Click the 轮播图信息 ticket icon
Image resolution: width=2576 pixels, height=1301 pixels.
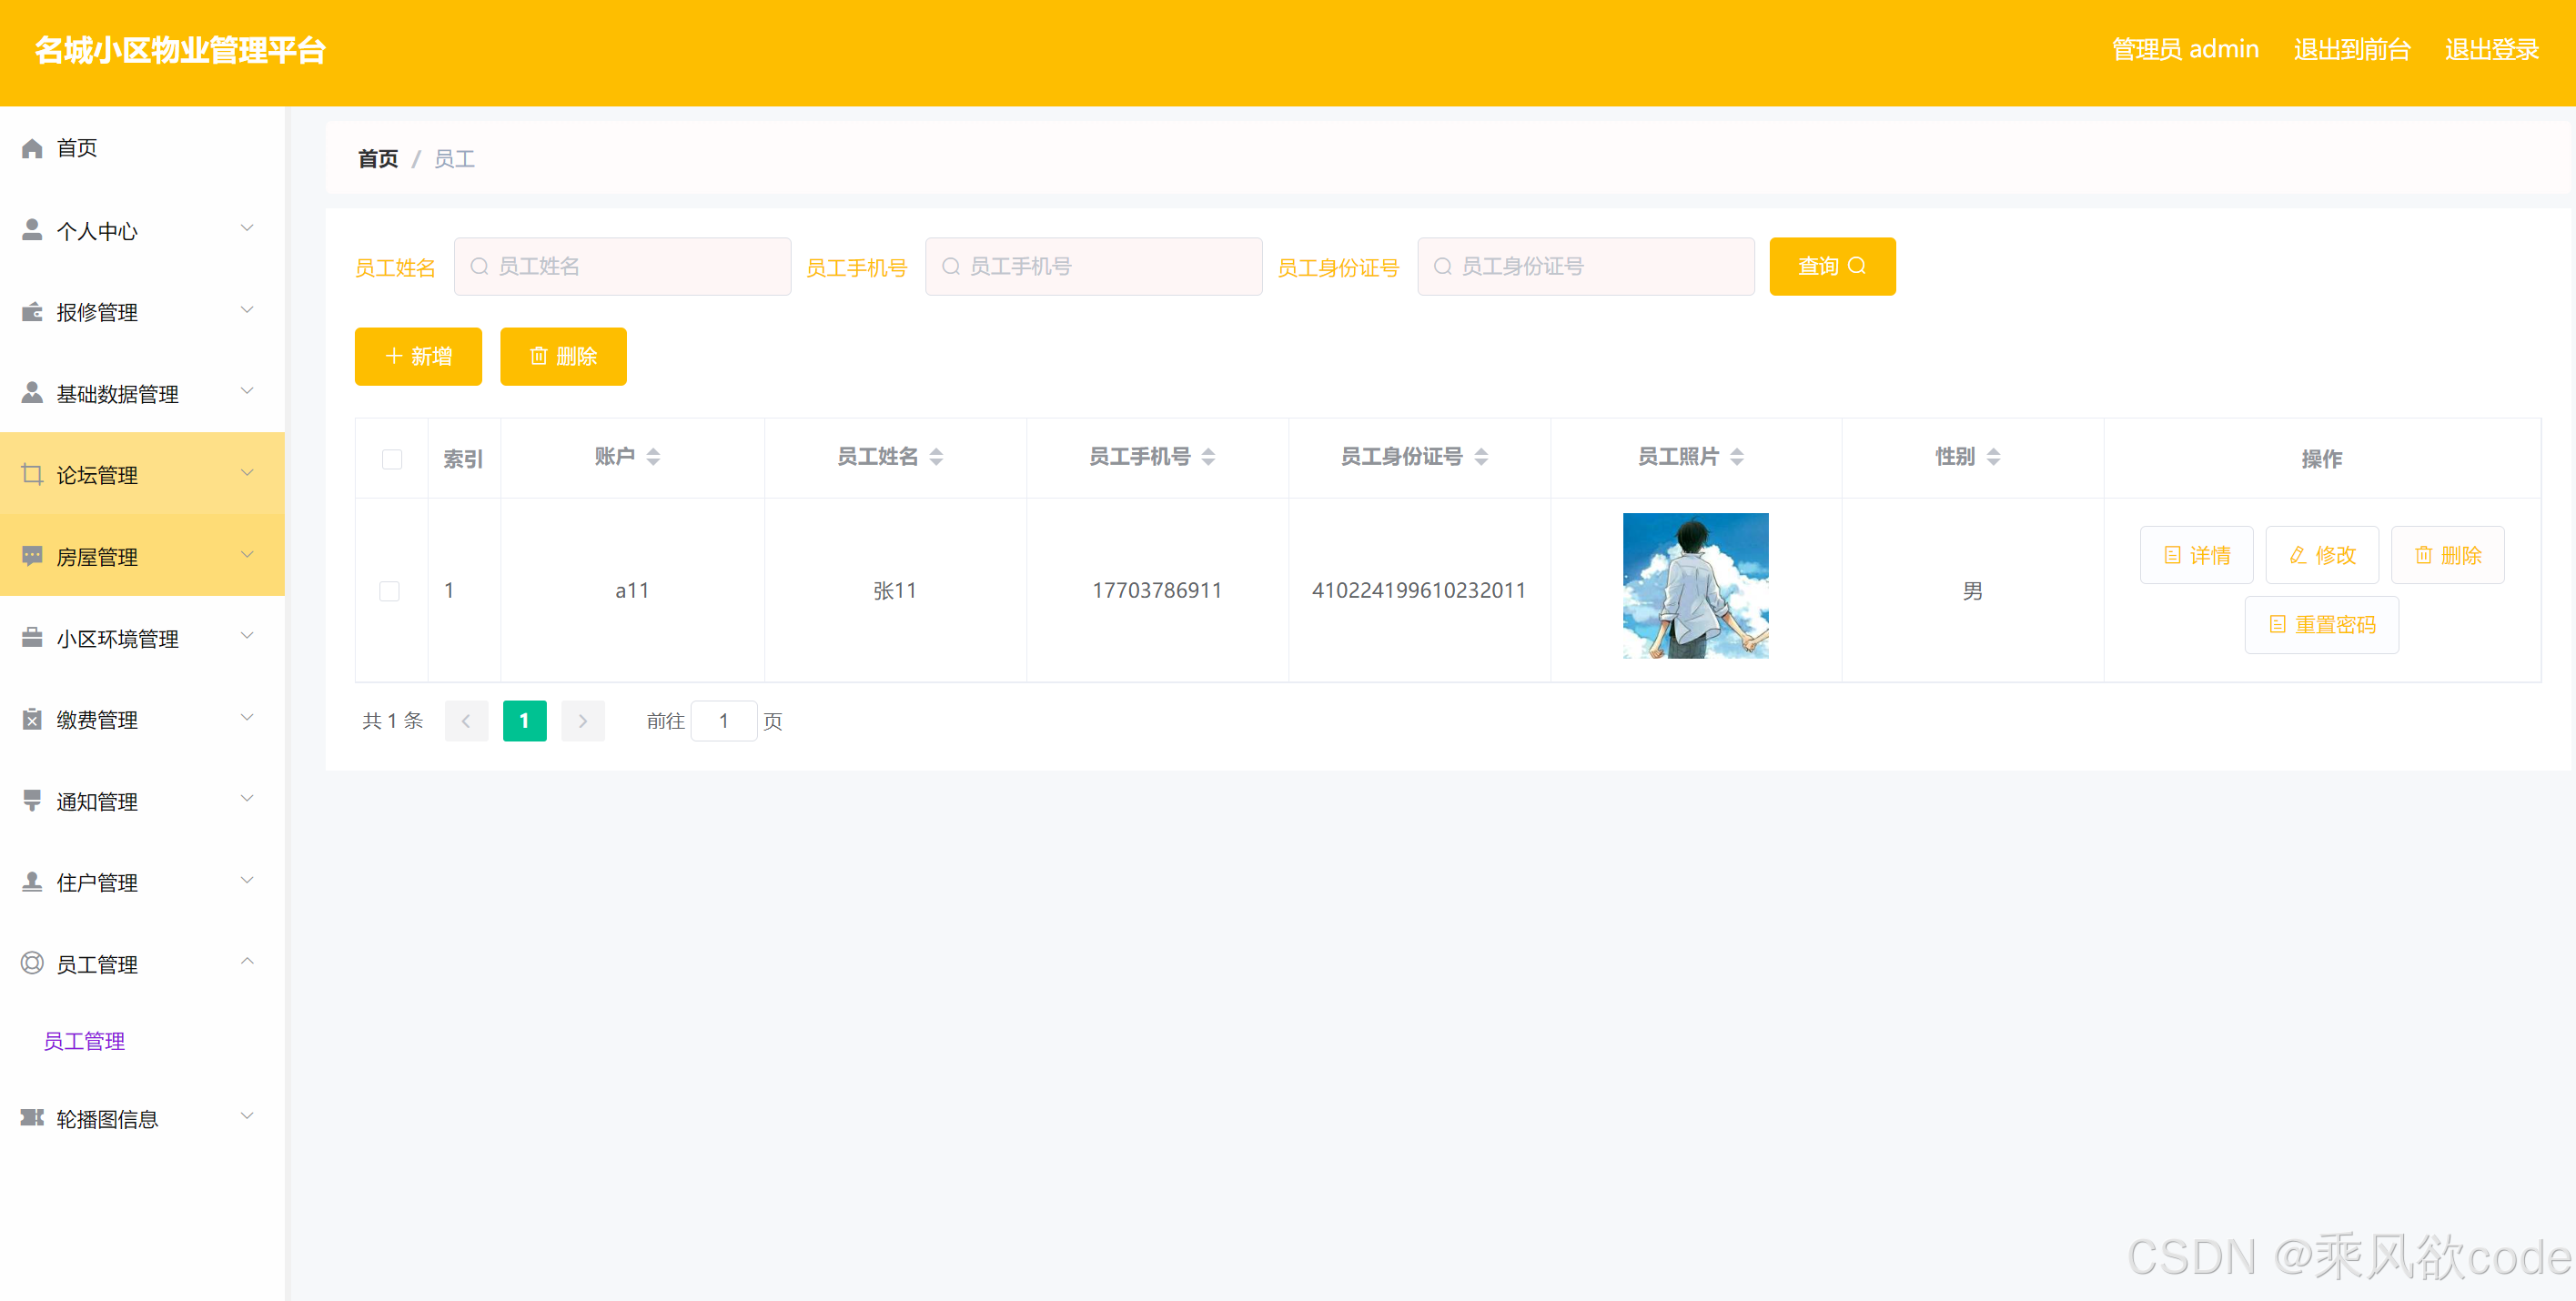tap(32, 1118)
